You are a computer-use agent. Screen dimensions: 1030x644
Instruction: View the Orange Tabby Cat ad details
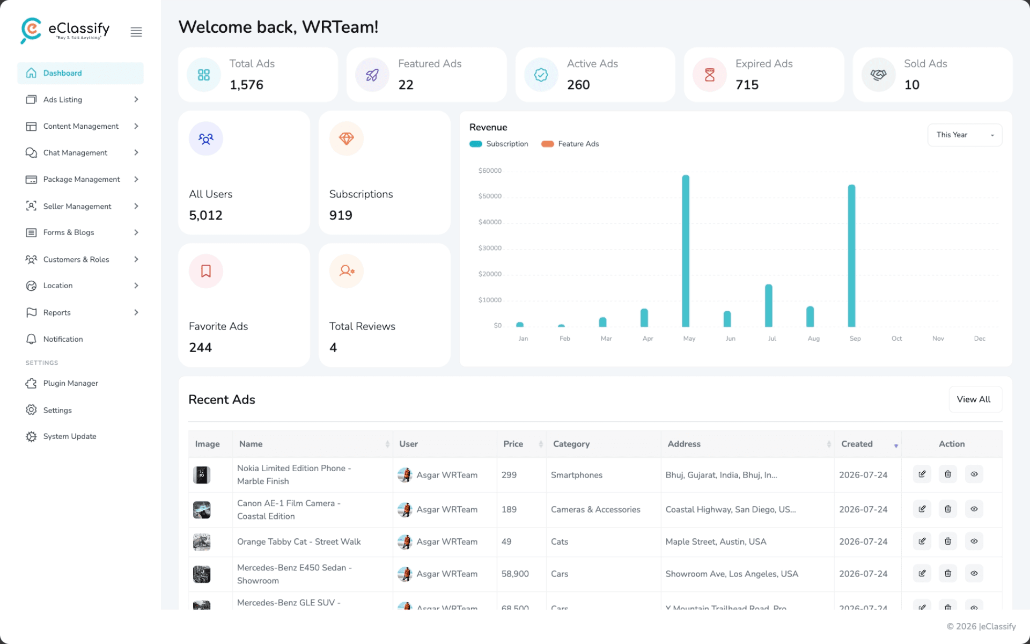pos(974,541)
